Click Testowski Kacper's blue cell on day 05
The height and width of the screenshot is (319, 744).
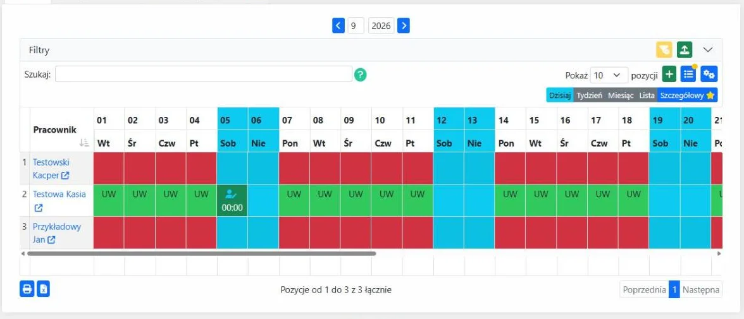pyautogui.click(x=233, y=168)
